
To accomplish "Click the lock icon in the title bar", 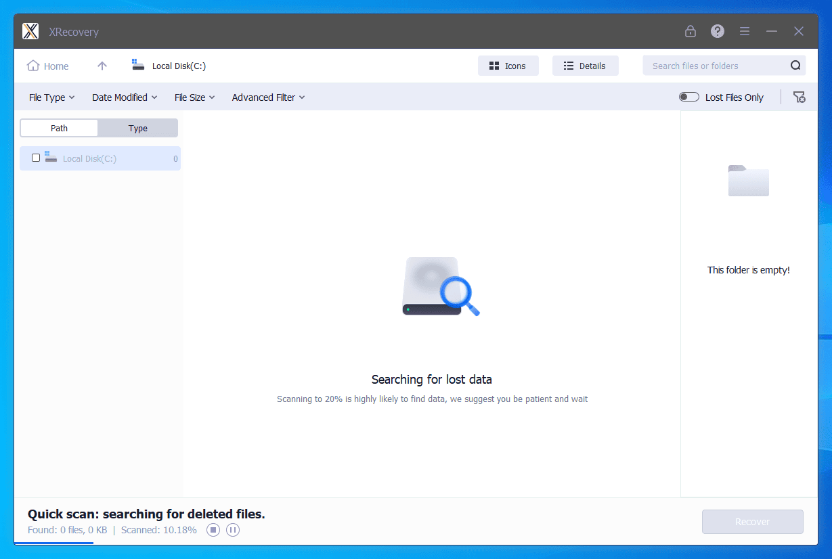I will (690, 31).
